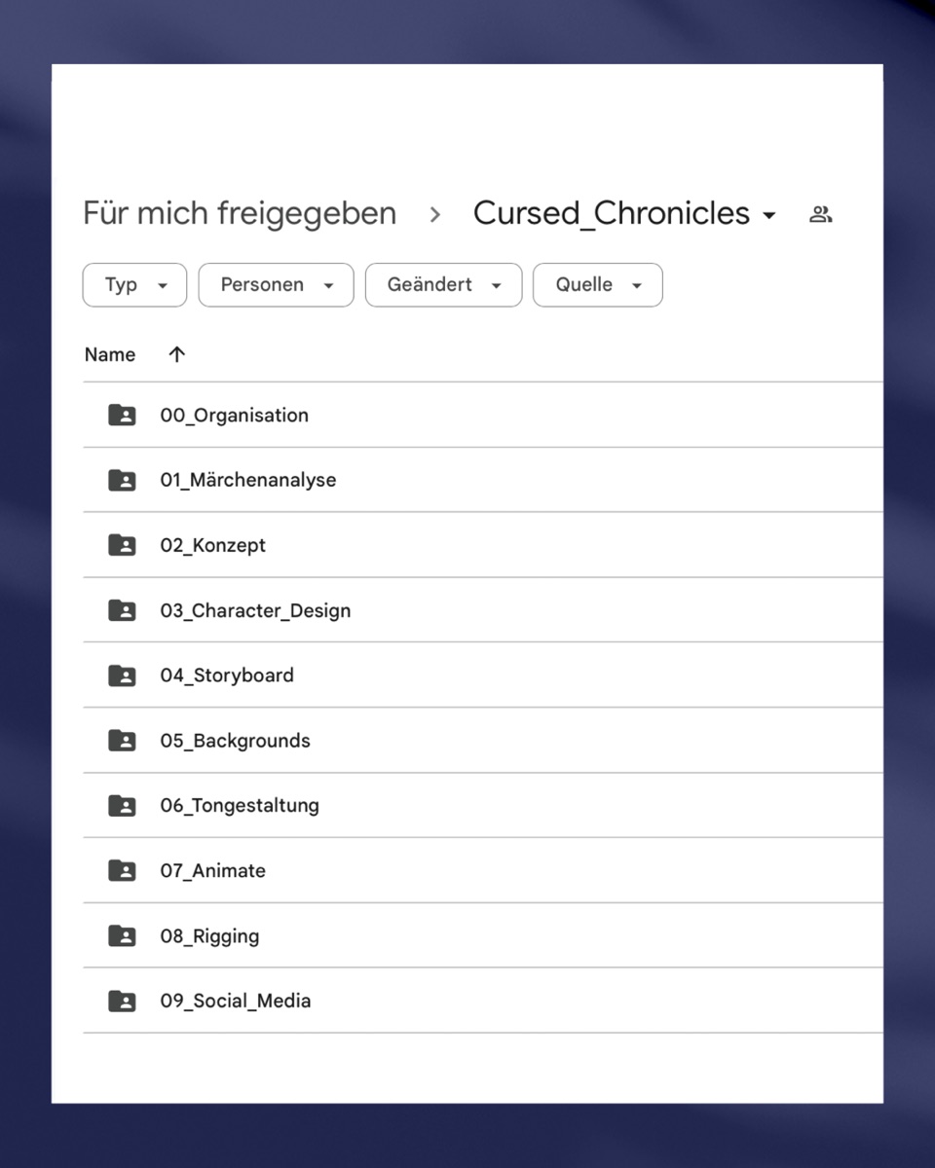
Task: Sort by the Name column header
Action: pyautogui.click(x=110, y=355)
